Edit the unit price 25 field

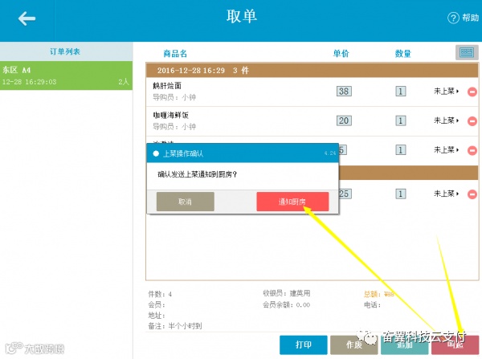point(345,194)
